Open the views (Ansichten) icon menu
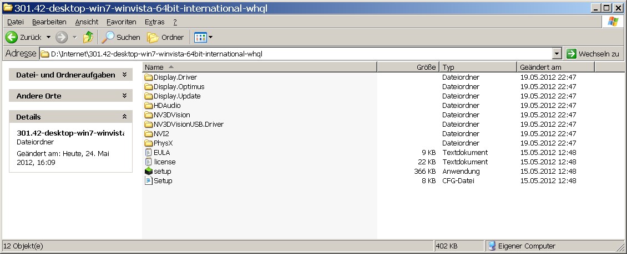Screen dimensions: 627x254 point(200,38)
